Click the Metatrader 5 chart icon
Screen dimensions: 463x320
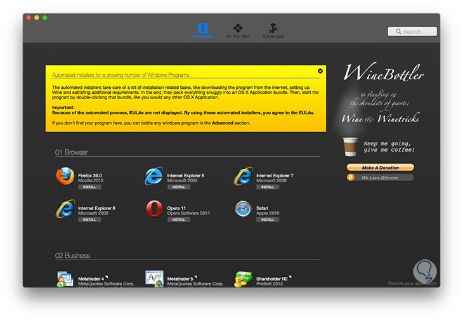click(154, 279)
